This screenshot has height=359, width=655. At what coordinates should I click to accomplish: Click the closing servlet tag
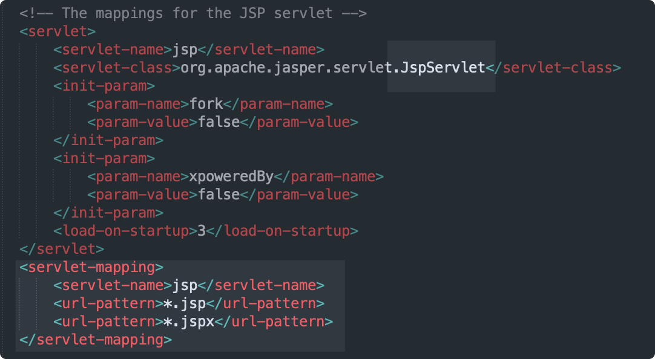(x=62, y=248)
